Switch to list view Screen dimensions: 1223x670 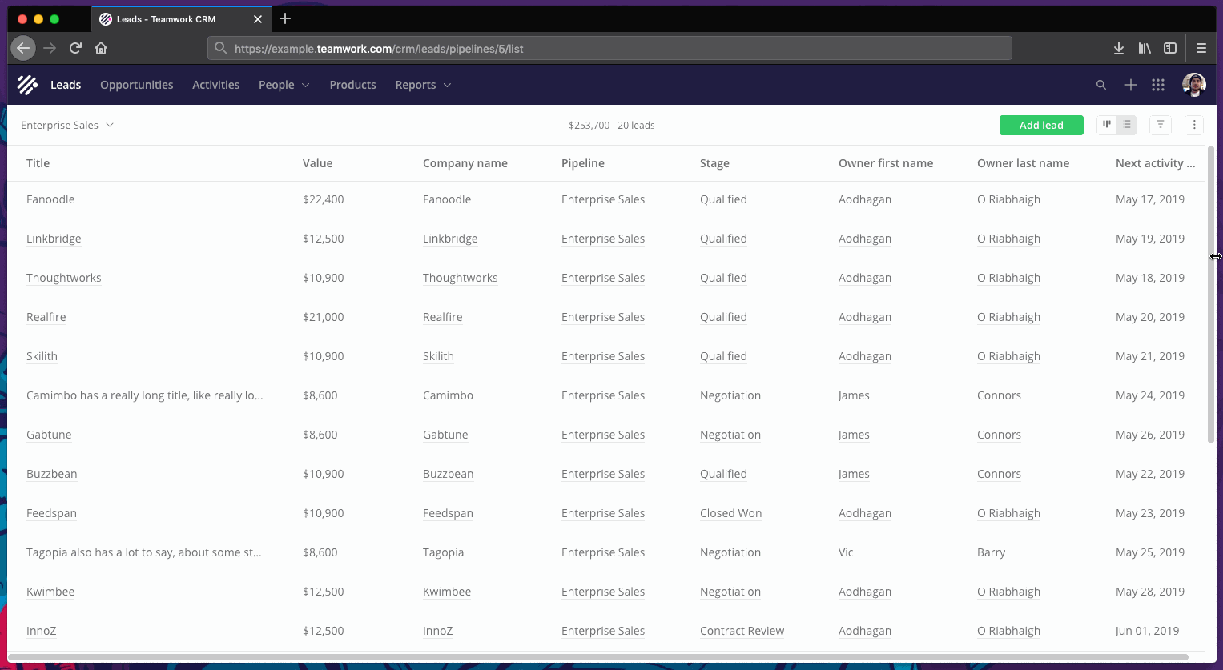(x=1126, y=125)
